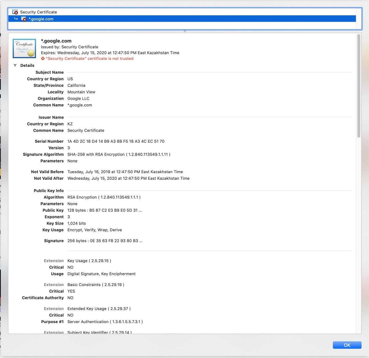Click the pane splitter handle dot

(185, 31)
